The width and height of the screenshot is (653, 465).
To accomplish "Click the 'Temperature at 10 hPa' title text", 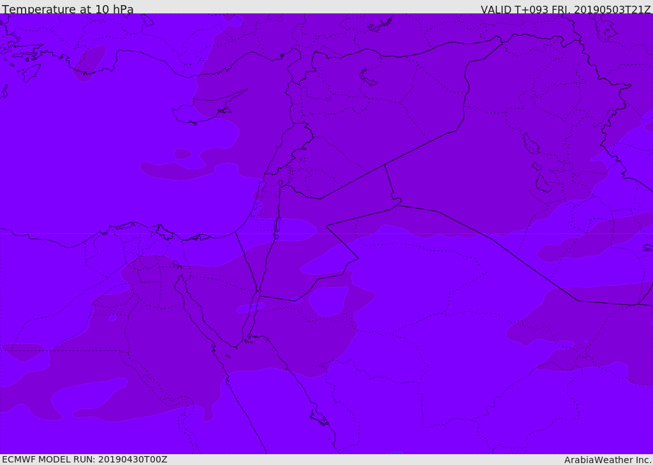I will [x=68, y=9].
